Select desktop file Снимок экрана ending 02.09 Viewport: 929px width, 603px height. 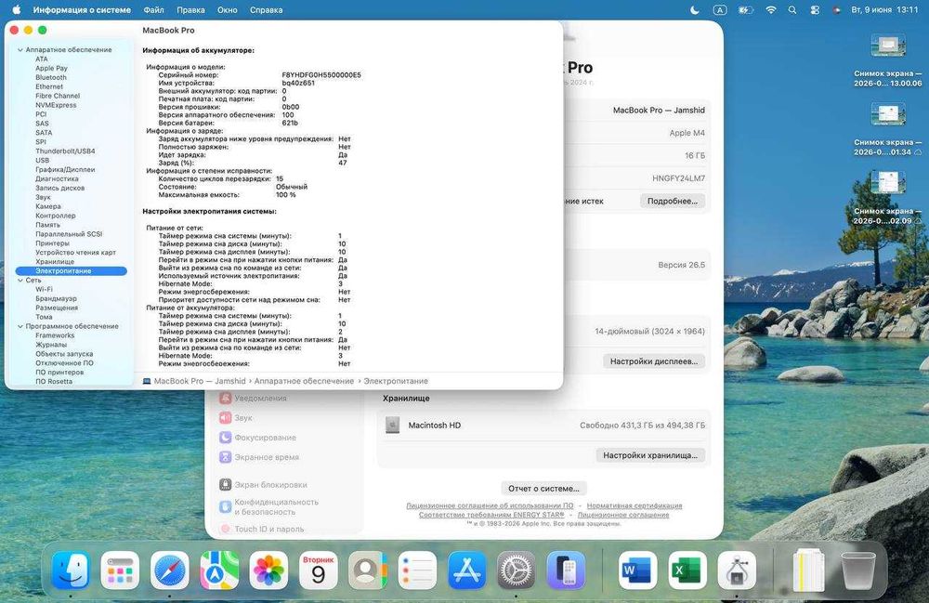click(887, 199)
